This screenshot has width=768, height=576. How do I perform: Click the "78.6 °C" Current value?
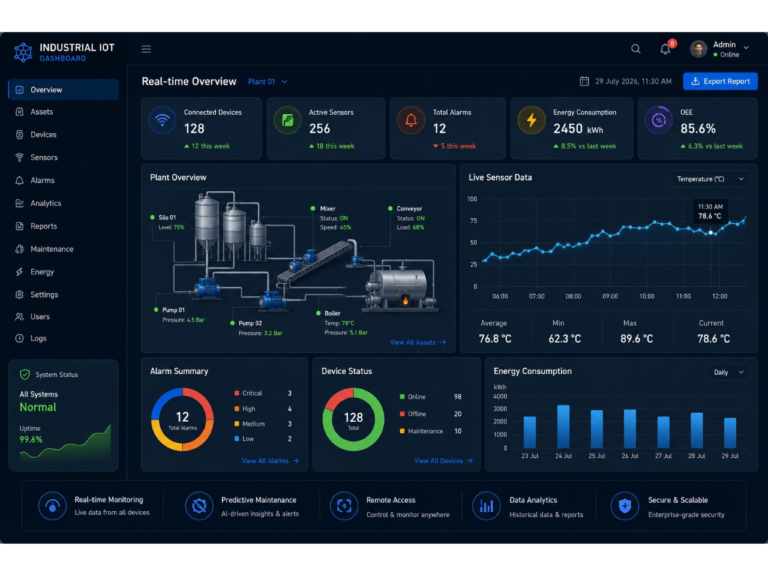[x=713, y=338]
